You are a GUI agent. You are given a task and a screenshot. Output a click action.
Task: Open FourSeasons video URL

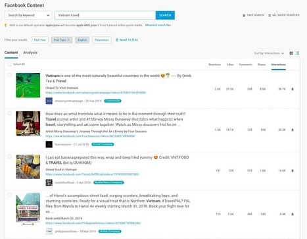(x=90, y=136)
